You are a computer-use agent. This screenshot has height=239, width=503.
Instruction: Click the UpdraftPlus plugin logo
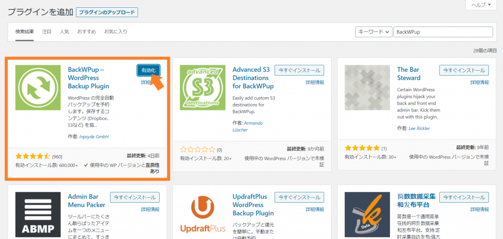pos(202,215)
